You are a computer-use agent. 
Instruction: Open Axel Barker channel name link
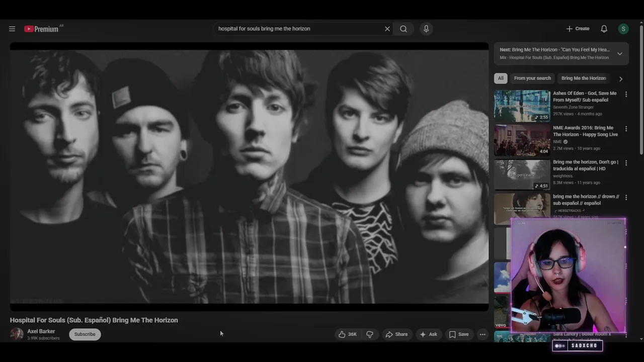[x=41, y=331]
